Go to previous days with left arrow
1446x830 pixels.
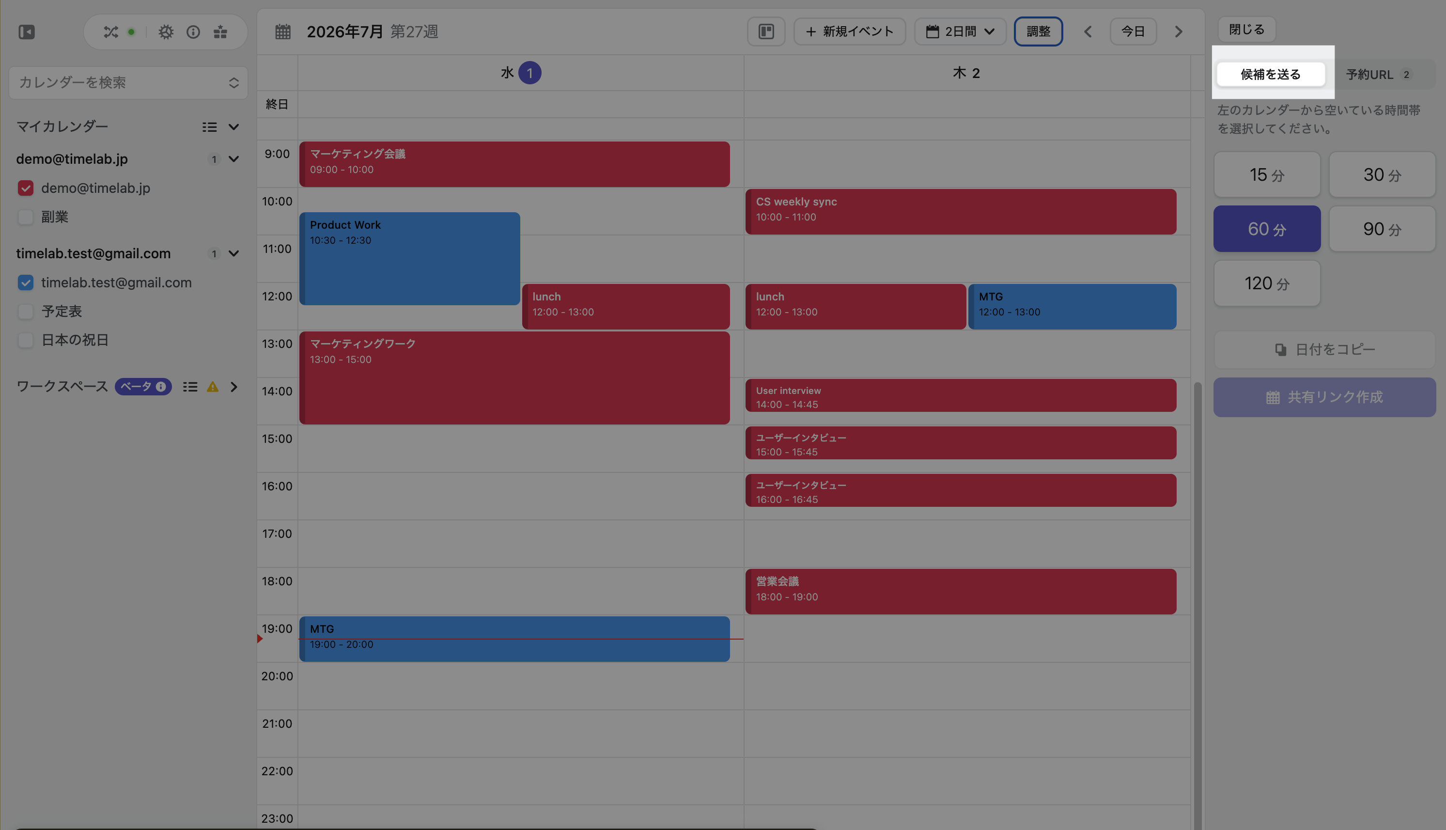click(x=1088, y=32)
